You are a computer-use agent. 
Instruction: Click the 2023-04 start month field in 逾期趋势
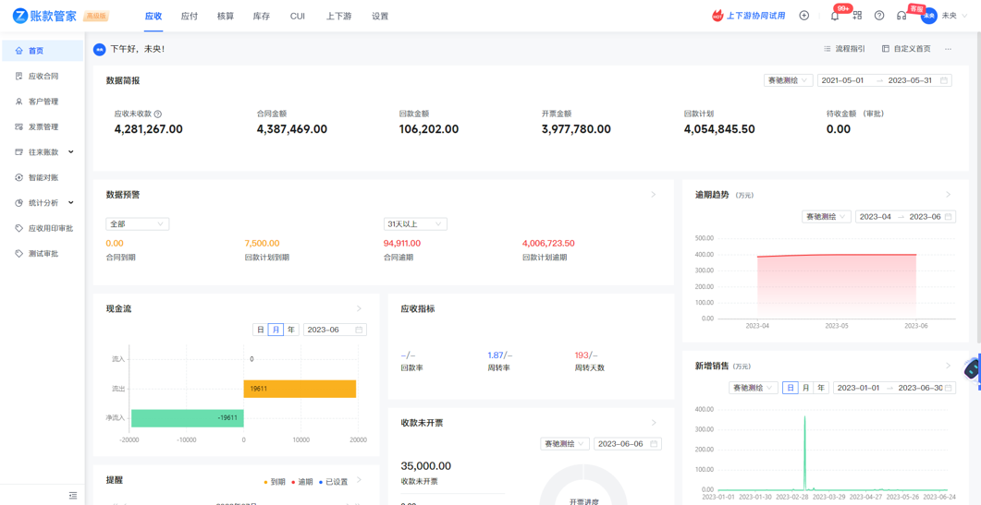pos(874,216)
